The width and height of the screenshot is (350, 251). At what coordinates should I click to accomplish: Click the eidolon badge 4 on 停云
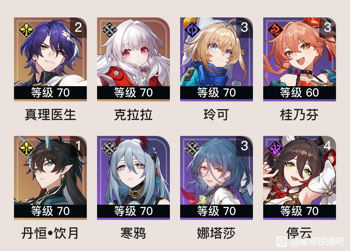click(328, 146)
